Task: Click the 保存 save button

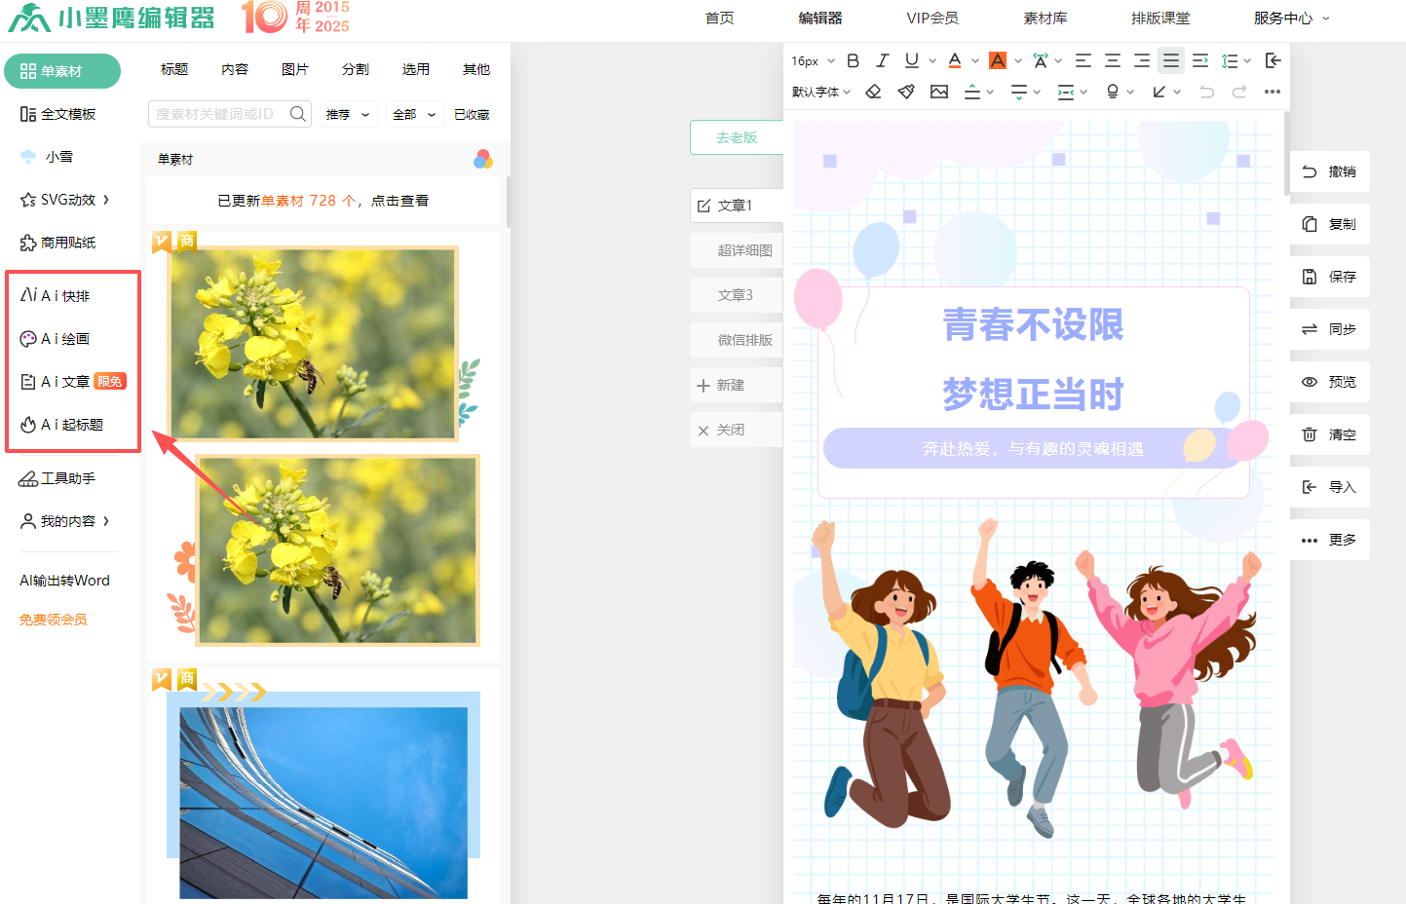Action: tap(1329, 277)
